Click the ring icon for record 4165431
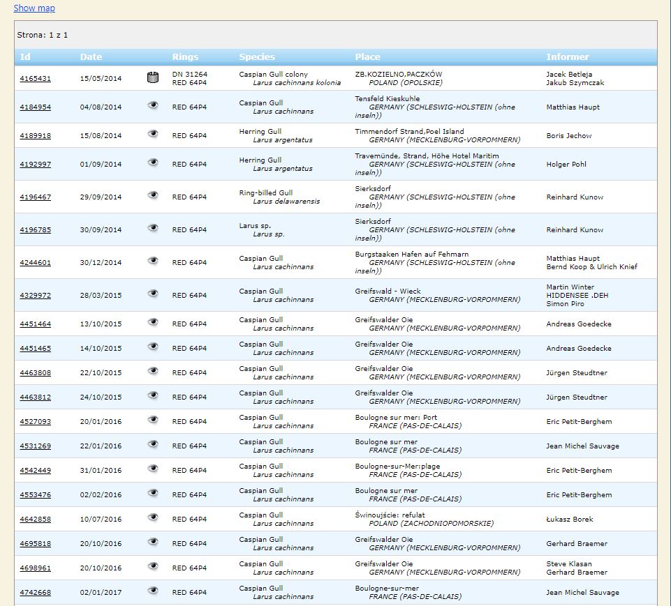 click(x=153, y=78)
